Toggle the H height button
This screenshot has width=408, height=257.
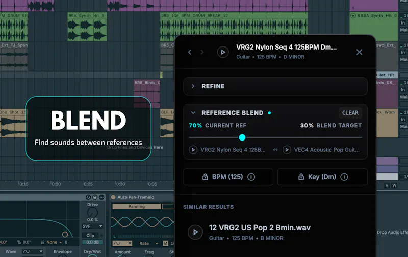(387, 185)
